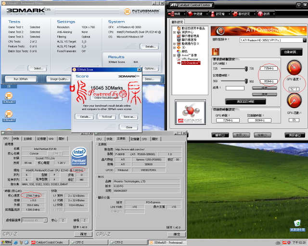The height and width of the screenshot is (246, 308).
Task: Click Online ResultBrowser in Score dialog
Action: pyautogui.click(x=106, y=98)
